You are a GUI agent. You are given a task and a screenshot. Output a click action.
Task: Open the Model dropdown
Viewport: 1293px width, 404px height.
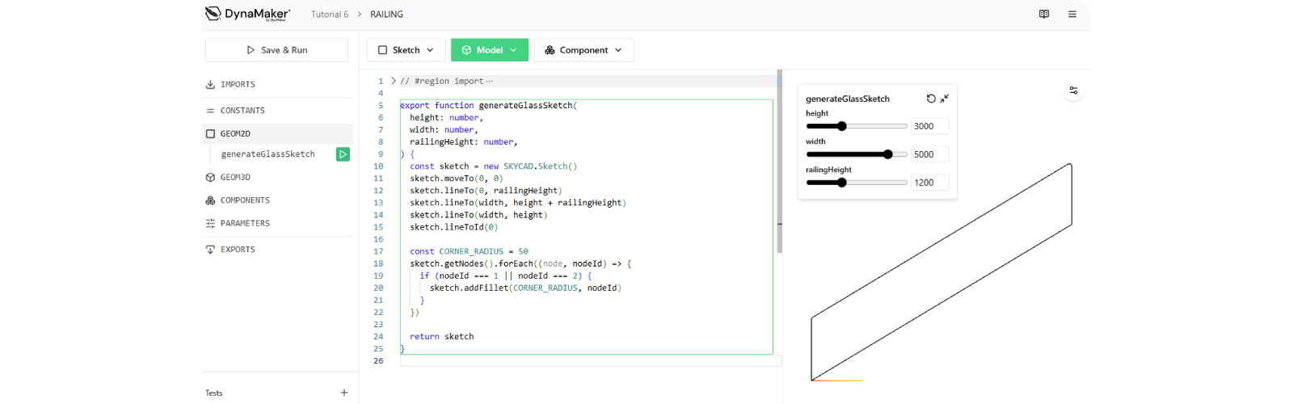[x=489, y=50]
